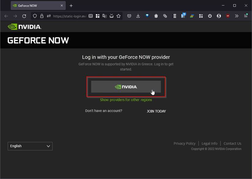Screen dimensions: 252x179
Task: Select the GeForce NOW tab
Action: (x=38, y=5)
